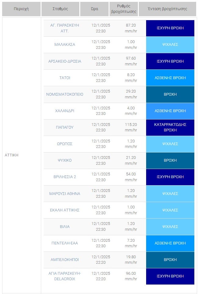Open the ΠΑΠΑΓΟΥ station link
This screenshot has height=294, width=198.
[65, 127]
